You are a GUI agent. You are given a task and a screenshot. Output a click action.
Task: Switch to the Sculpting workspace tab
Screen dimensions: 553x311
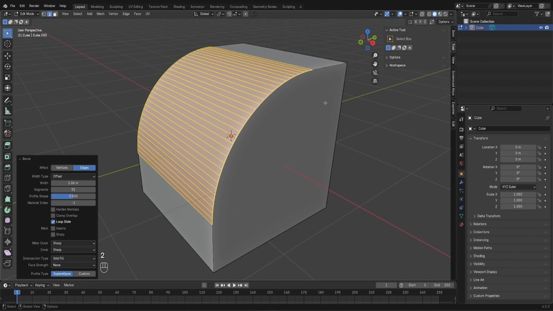coord(116,7)
